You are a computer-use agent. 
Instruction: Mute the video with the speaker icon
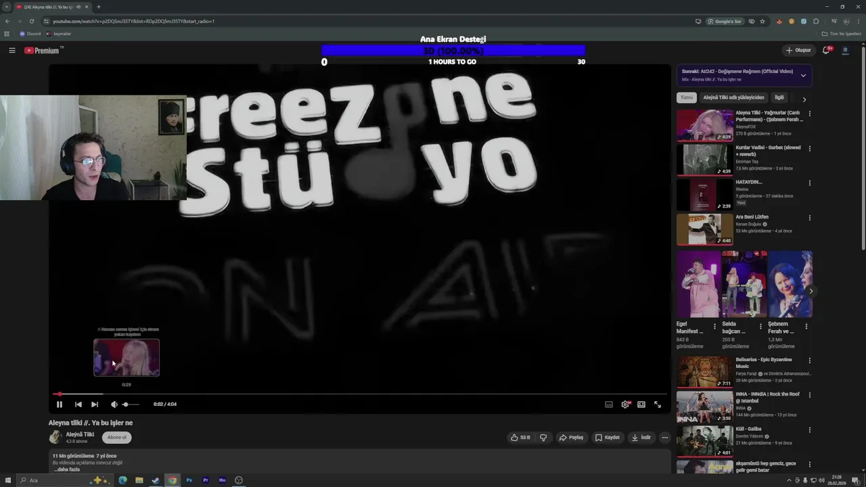click(x=114, y=404)
